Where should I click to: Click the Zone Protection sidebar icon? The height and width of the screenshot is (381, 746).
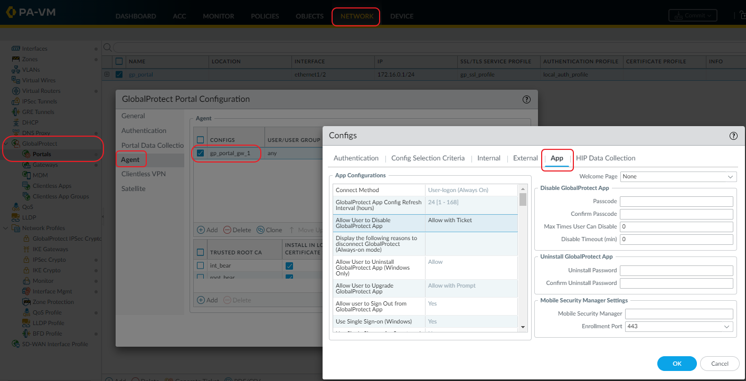click(x=26, y=302)
